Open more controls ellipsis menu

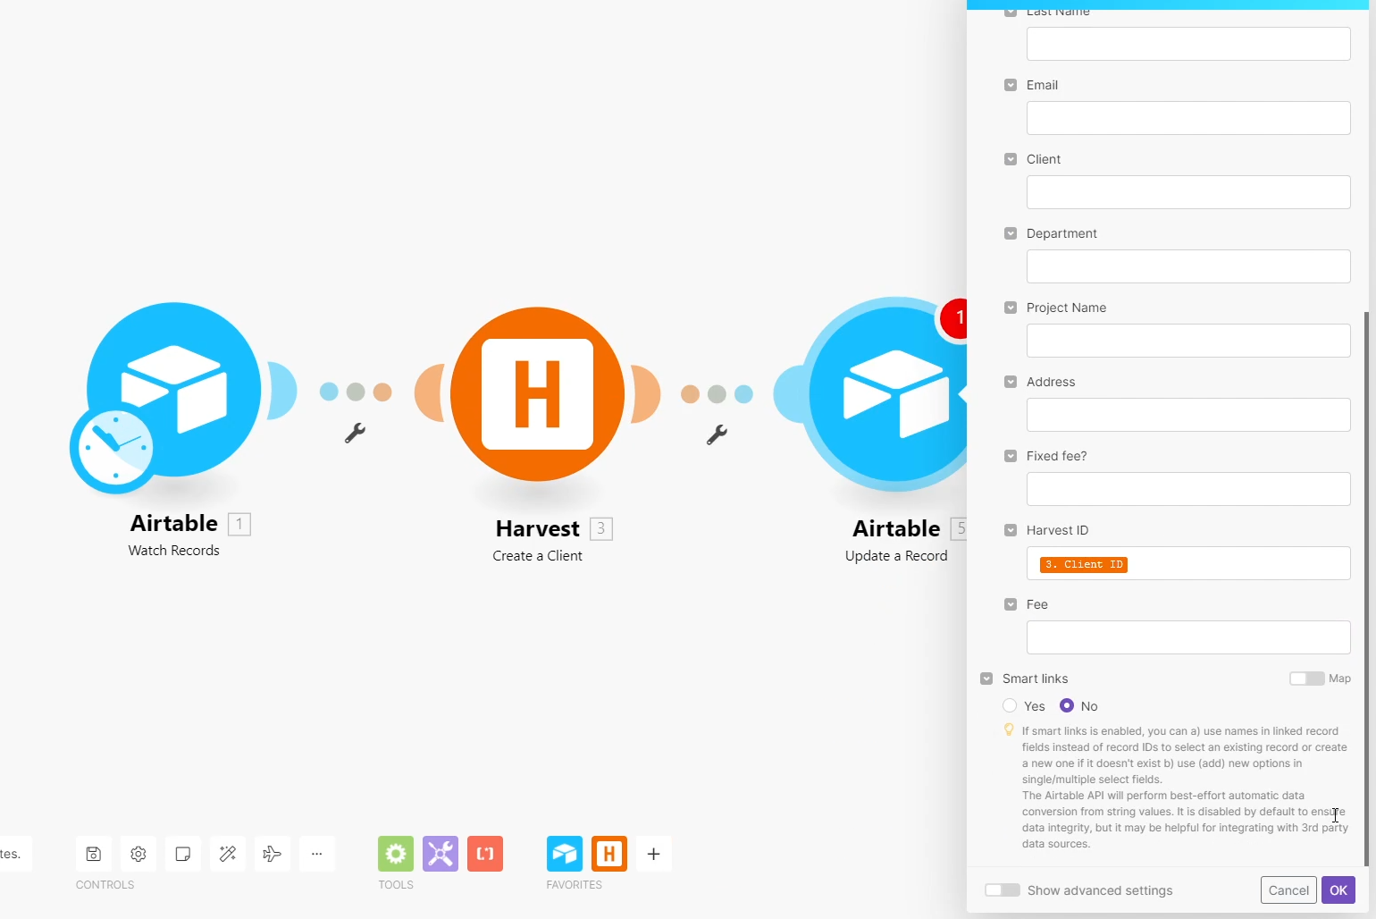click(x=317, y=854)
